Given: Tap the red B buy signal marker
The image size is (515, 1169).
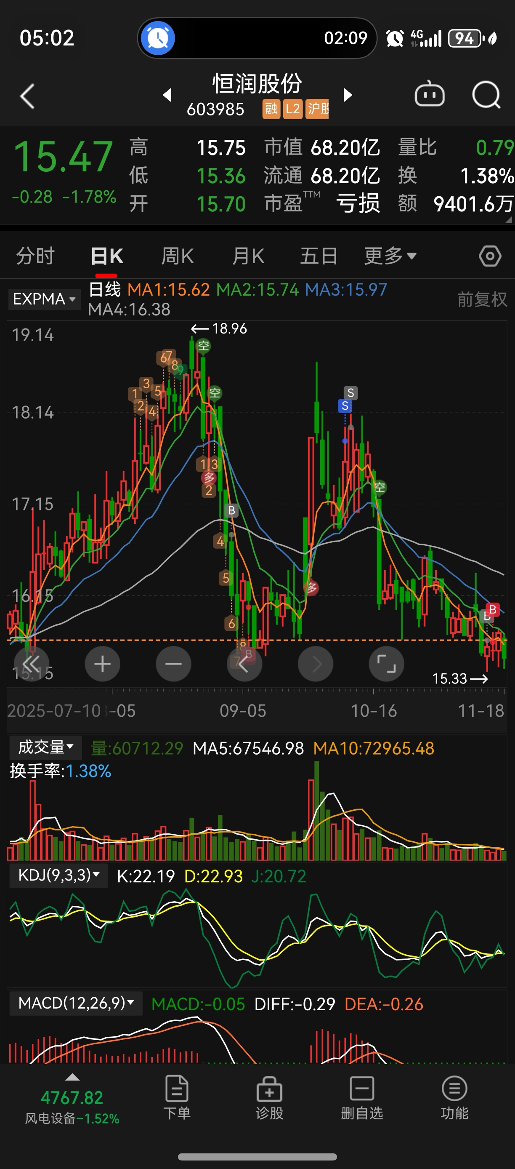Looking at the screenshot, I should 493,609.
